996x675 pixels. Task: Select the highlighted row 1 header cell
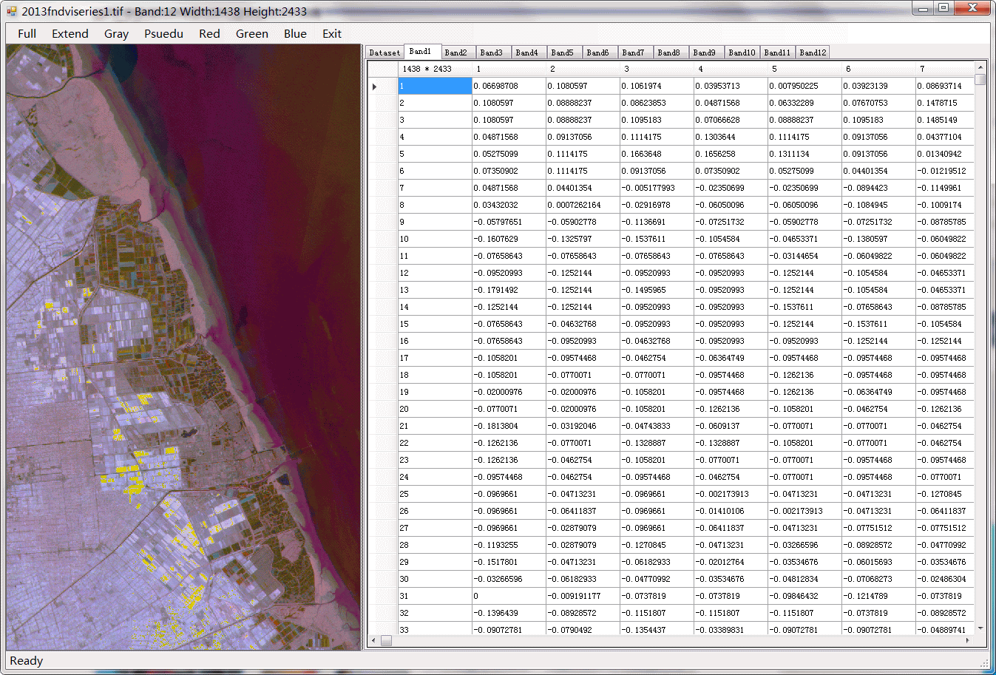tap(435, 86)
